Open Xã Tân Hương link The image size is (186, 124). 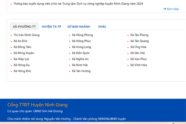[x=81, y=71]
